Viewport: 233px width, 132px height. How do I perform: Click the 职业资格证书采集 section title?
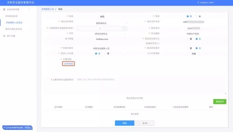(x=135, y=98)
